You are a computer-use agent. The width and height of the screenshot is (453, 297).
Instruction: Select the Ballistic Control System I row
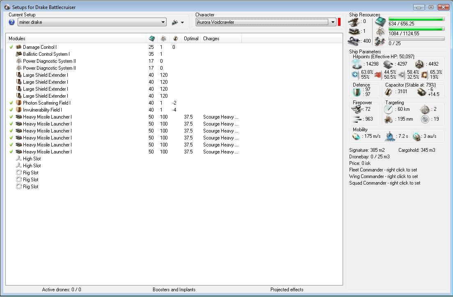(174, 54)
